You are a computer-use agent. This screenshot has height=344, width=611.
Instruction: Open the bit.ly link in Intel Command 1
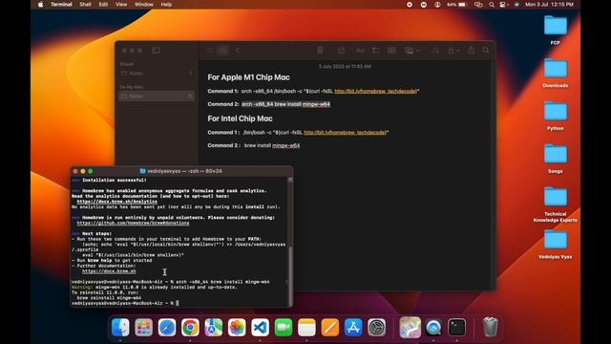coord(345,132)
